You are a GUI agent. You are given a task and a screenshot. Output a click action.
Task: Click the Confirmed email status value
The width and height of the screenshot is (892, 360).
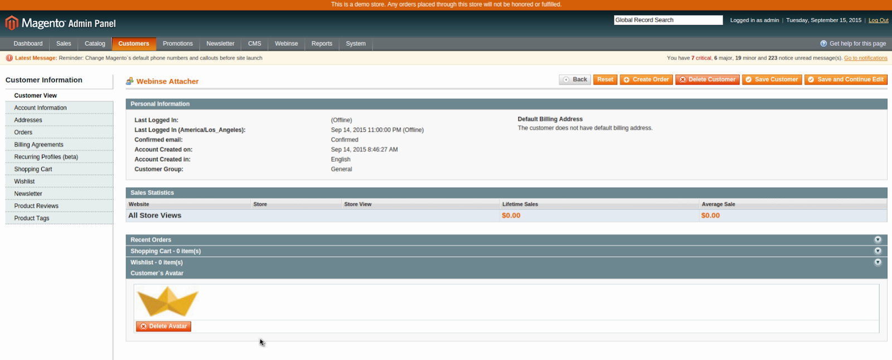[345, 140]
